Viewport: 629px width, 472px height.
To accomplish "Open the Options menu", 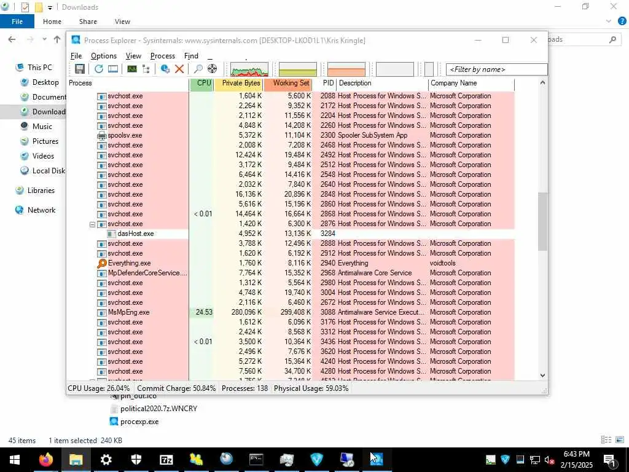I will coord(103,56).
